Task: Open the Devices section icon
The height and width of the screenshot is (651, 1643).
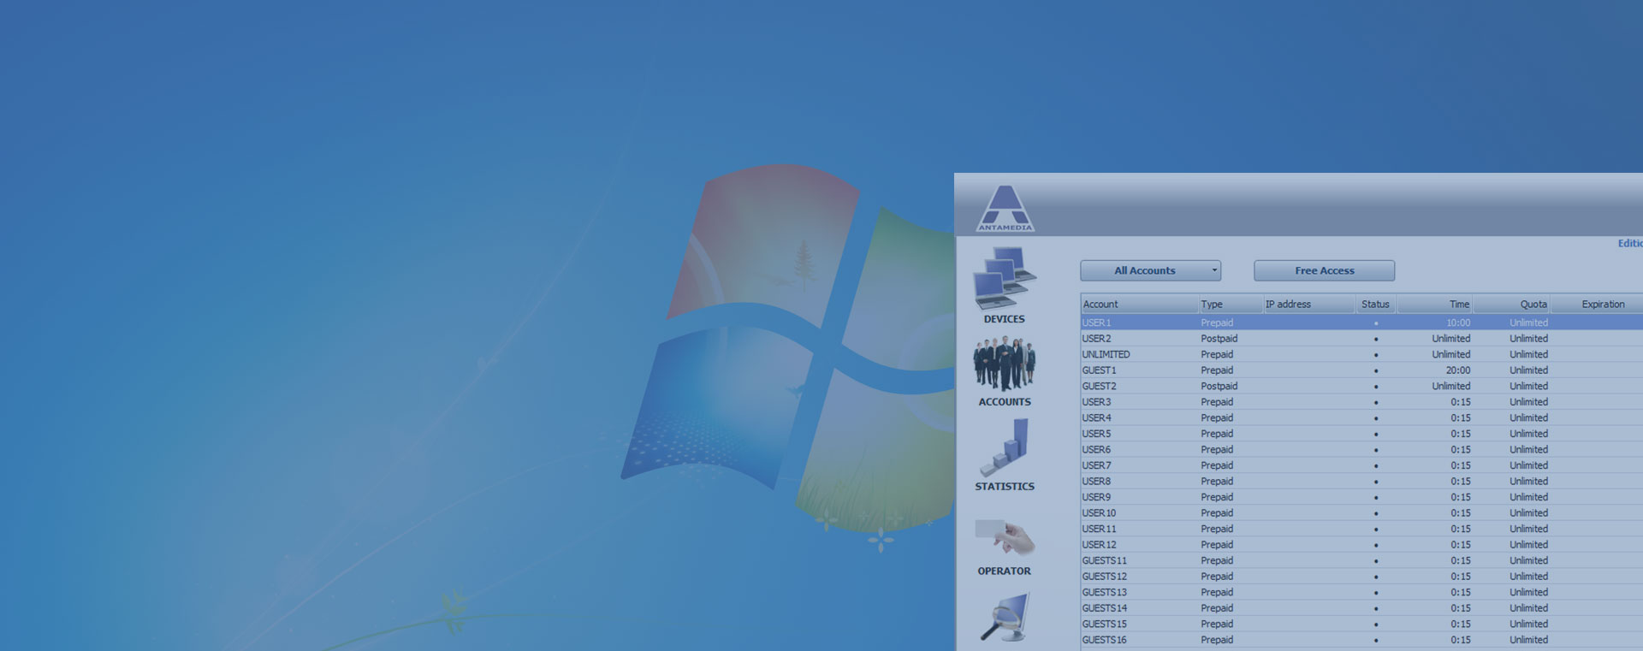Action: coord(1004,280)
